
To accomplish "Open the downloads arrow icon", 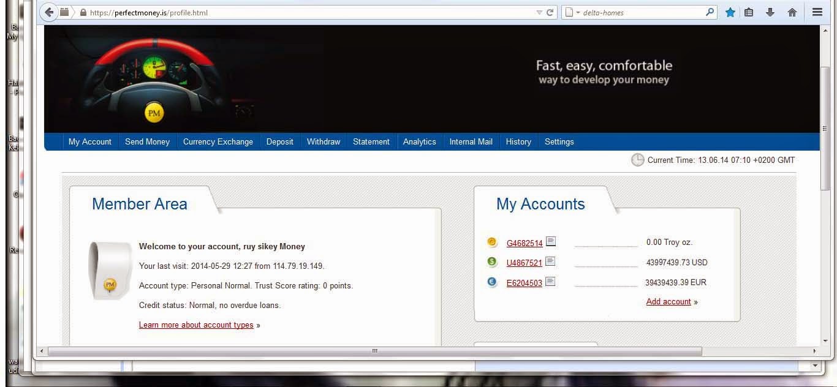I will [x=770, y=12].
